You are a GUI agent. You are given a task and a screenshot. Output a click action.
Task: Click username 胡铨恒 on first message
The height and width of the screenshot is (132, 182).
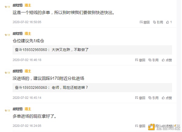[18, 5]
